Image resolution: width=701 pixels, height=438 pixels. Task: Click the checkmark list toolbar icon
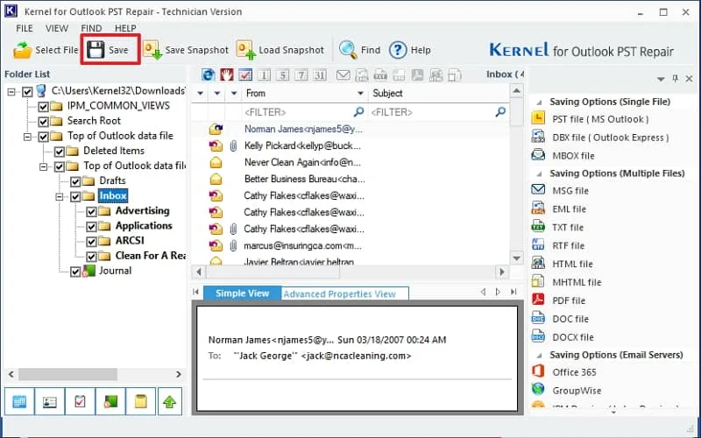tap(245, 74)
